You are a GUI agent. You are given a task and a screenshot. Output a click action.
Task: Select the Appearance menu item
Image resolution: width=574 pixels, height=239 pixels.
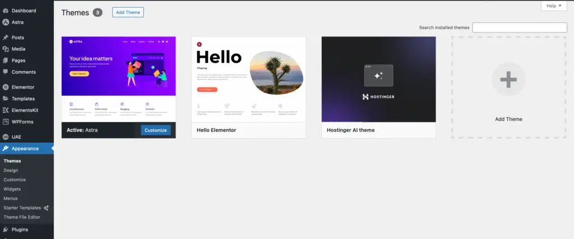pyautogui.click(x=27, y=148)
